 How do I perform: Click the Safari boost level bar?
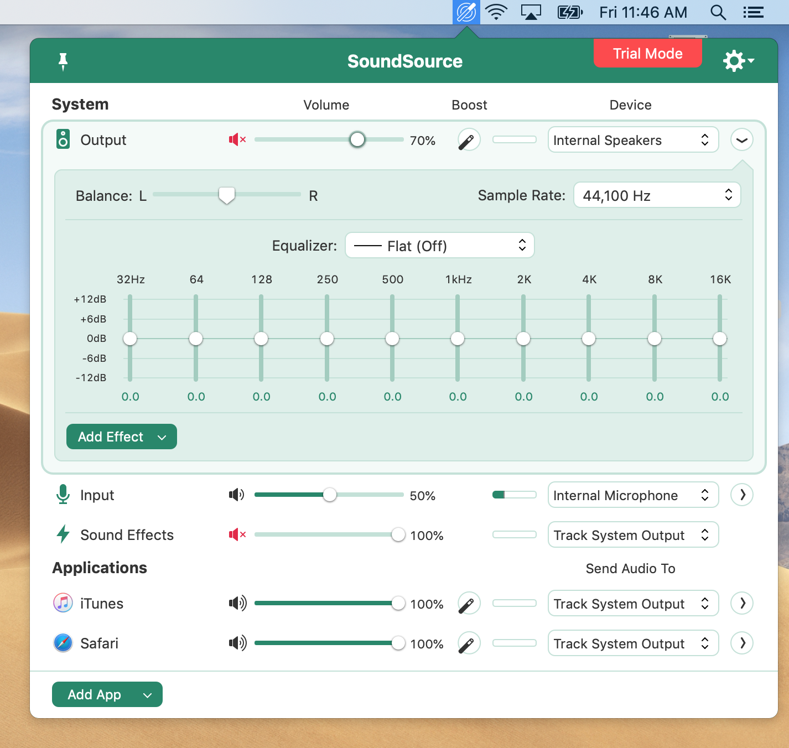click(515, 643)
